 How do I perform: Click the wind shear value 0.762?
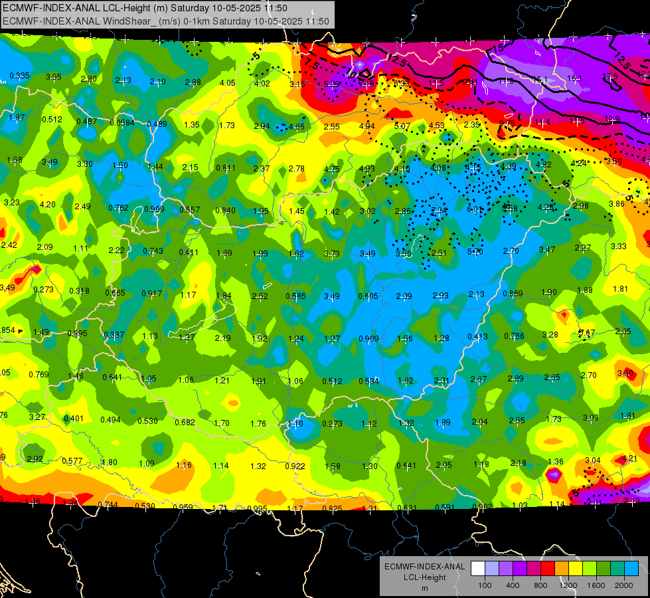[119, 207]
